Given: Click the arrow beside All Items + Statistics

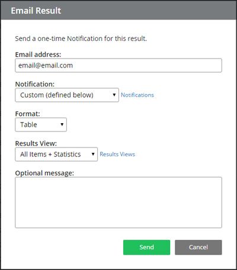Looking at the screenshot, I should 93,154.
